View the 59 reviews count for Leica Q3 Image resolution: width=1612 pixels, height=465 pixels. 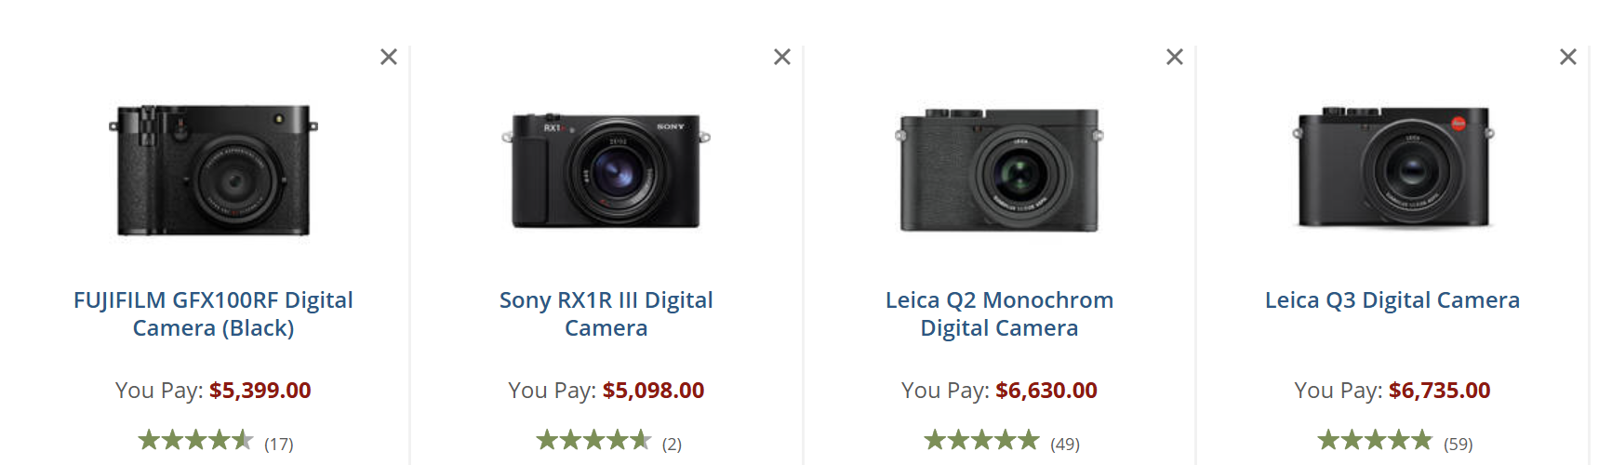(1459, 445)
